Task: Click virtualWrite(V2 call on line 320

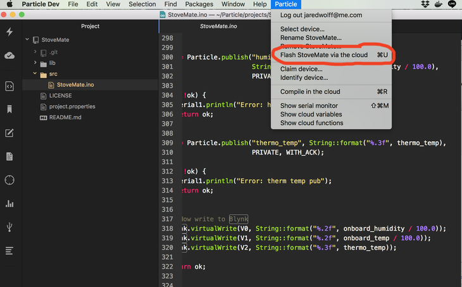Action: click(221, 248)
